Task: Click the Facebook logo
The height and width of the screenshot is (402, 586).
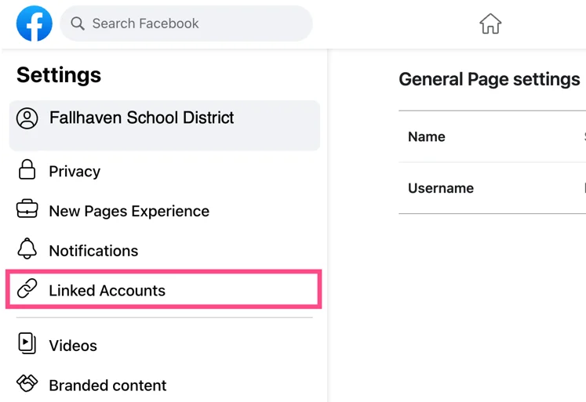Action: [35, 24]
